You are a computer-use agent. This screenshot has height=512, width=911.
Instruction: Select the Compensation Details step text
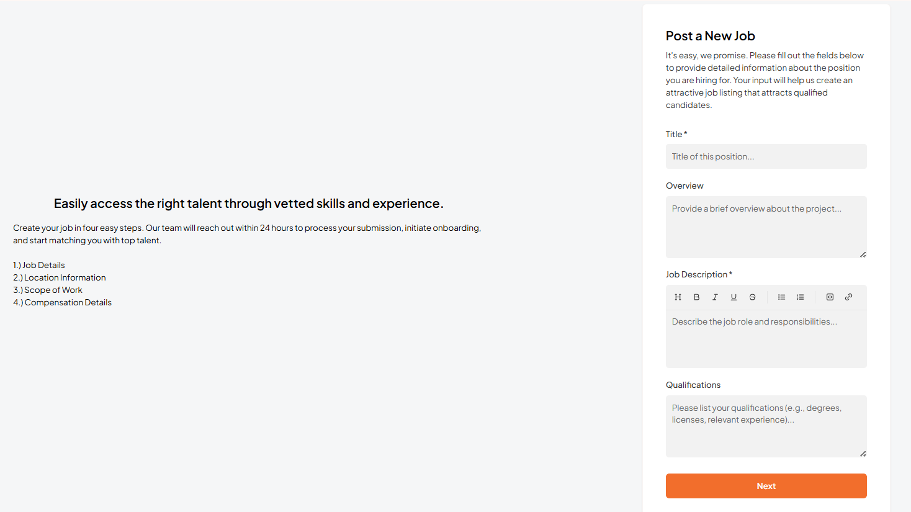(x=63, y=302)
